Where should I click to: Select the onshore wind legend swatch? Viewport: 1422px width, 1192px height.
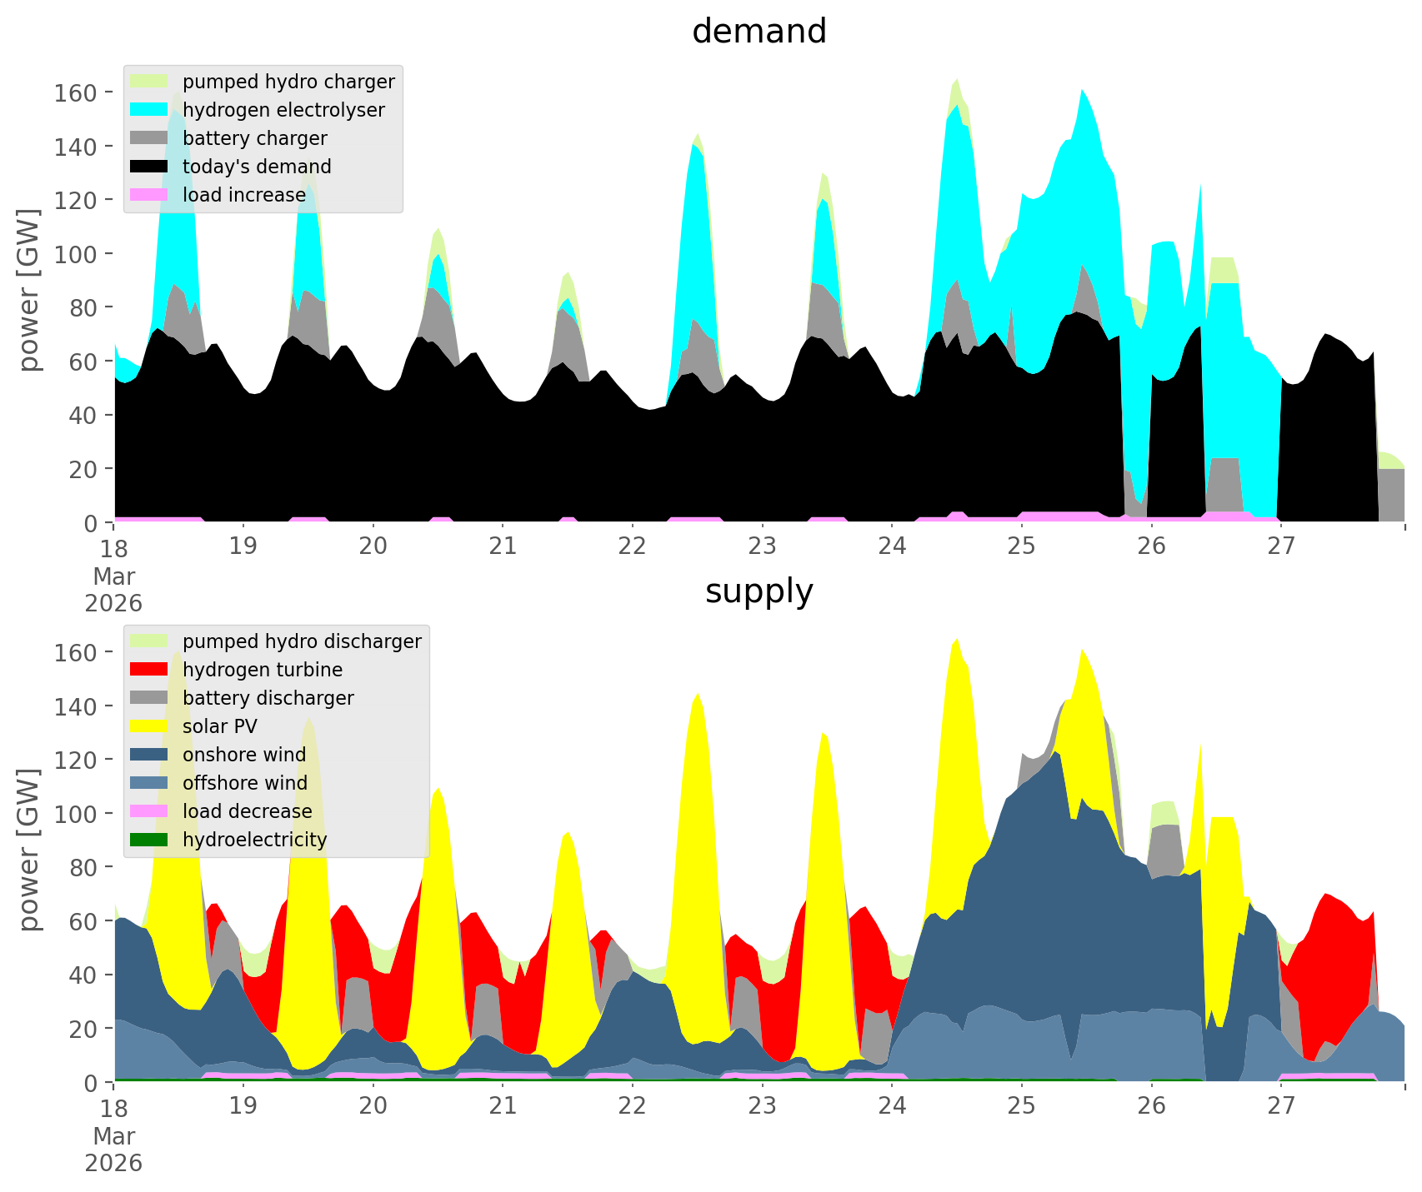coord(149,755)
